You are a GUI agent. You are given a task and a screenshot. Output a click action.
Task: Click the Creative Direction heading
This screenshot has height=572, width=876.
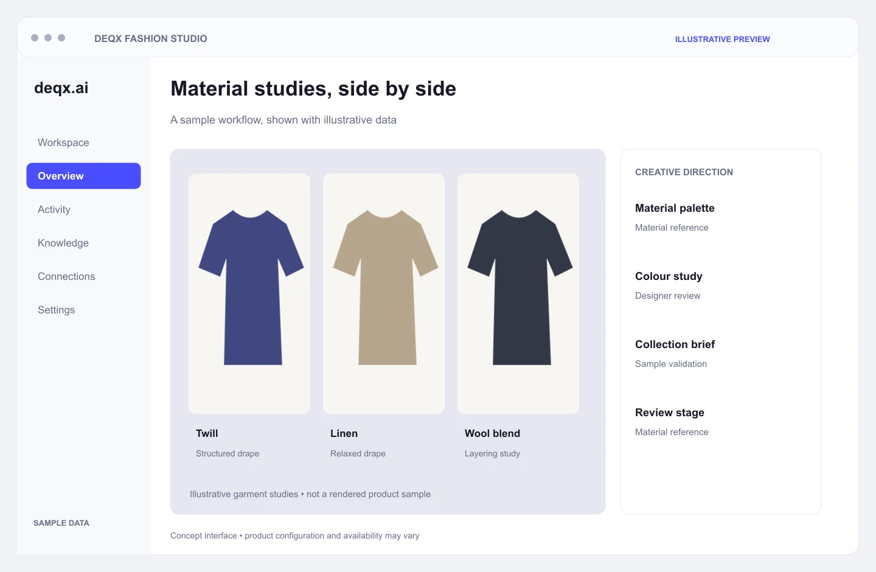coord(684,172)
